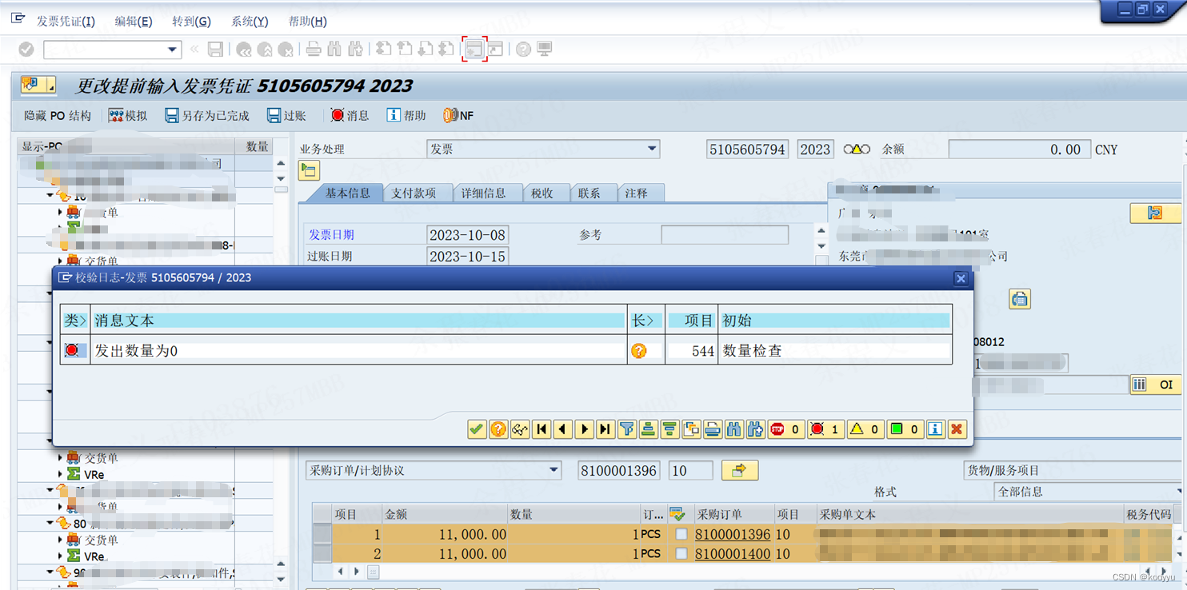
Task: Click the print icon in log dialog
Action: click(713, 429)
